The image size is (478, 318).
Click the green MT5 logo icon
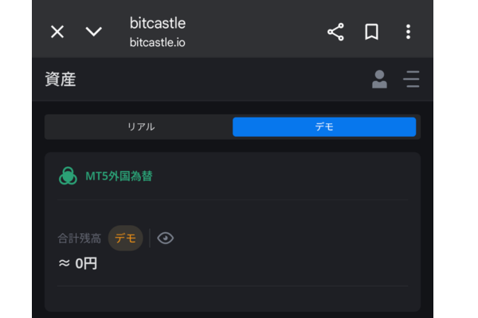click(x=68, y=176)
